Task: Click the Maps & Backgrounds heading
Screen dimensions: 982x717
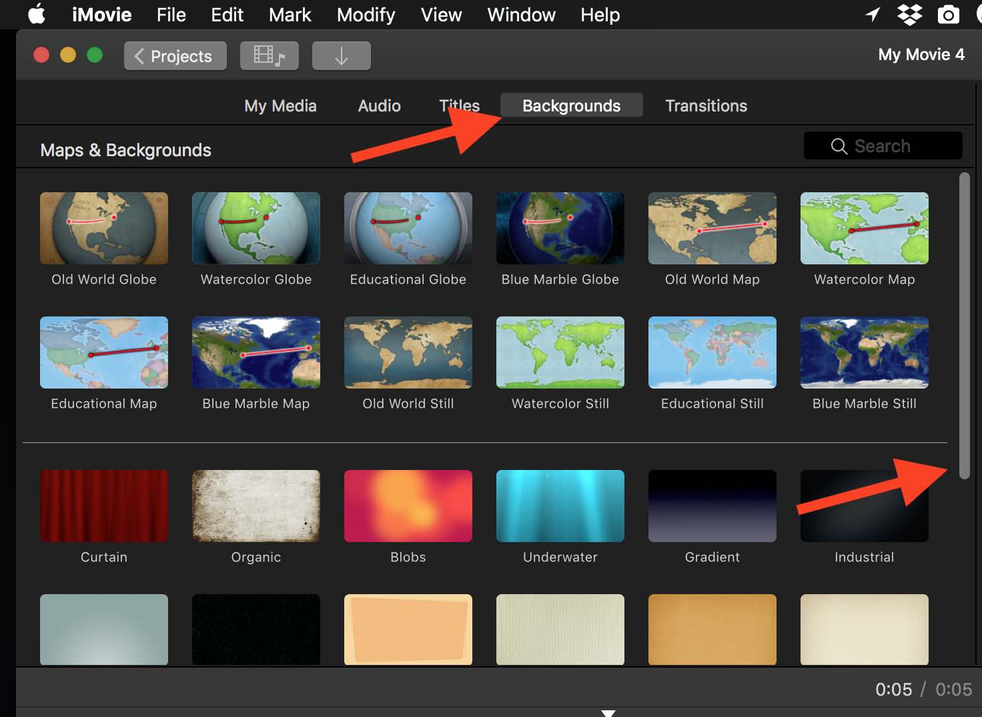Action: point(125,150)
